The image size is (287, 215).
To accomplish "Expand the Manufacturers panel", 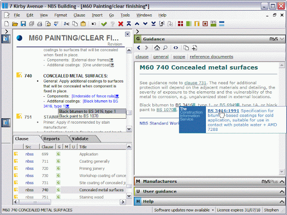I will (x=282, y=181).
